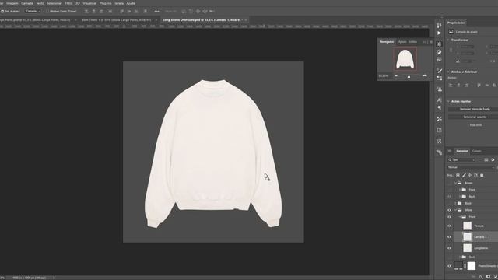Click the Navigator sweatshirt preview thumbnail
Image resolution: width=498 pixels, height=280 pixels.
405,59
